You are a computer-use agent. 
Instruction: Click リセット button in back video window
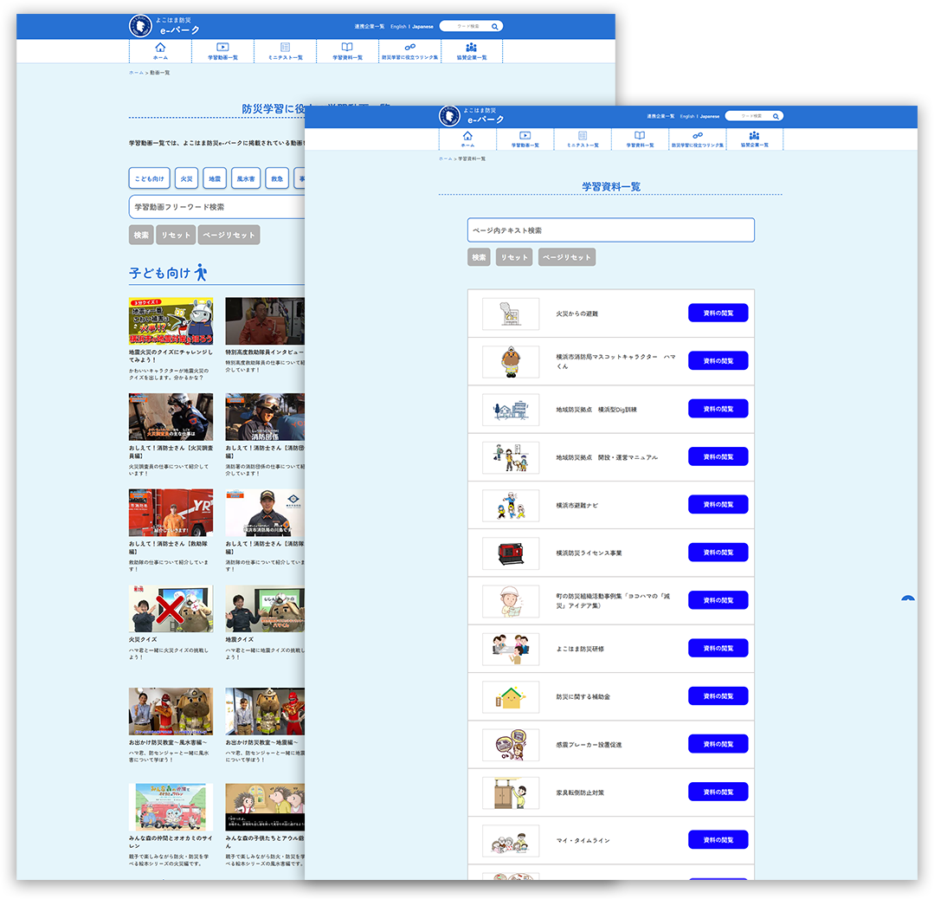click(x=176, y=235)
